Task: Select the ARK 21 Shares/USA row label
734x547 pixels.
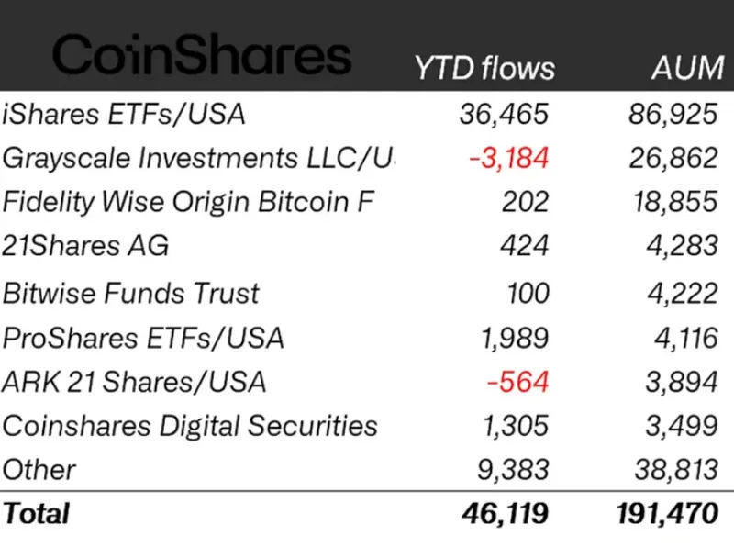Action: tap(134, 382)
